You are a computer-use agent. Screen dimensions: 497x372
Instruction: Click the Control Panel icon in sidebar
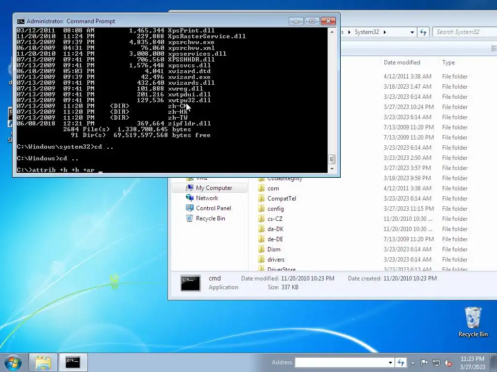[x=190, y=208]
